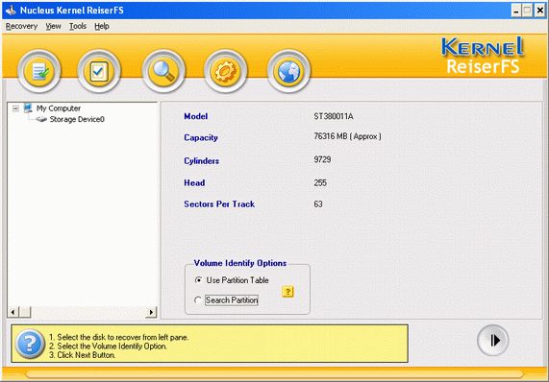Open the View menu
This screenshot has height=382, width=549.
53,26
